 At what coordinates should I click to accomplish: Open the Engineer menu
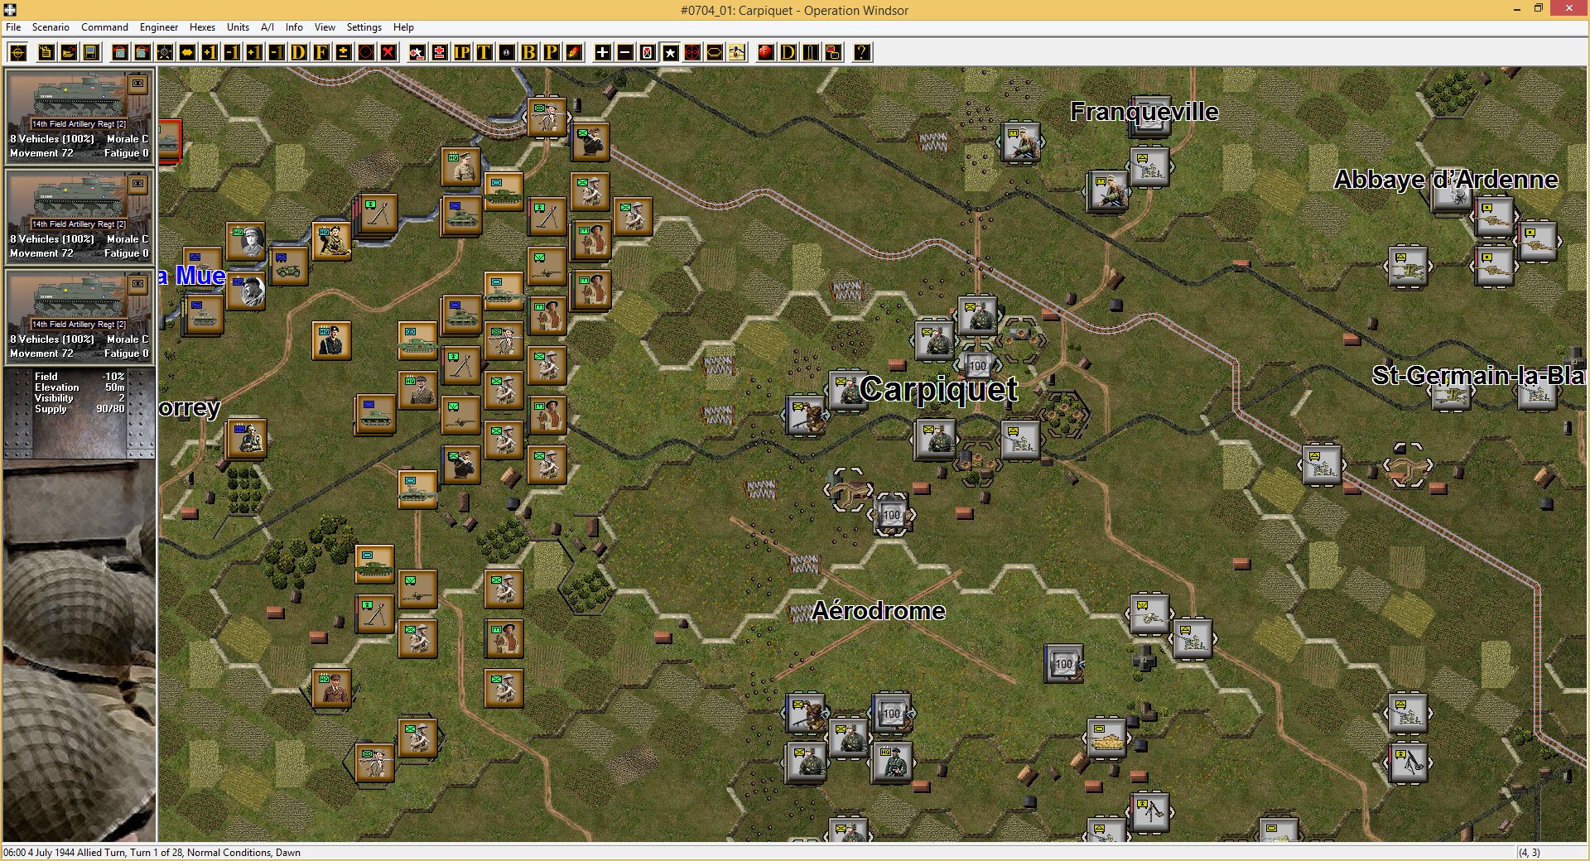(159, 27)
